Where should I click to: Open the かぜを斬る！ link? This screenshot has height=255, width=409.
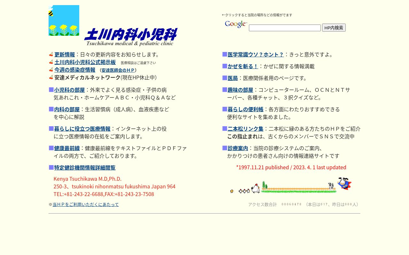[243, 66]
